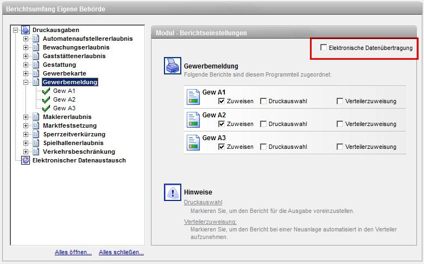This screenshot has width=424, height=264.
Task: Click the Alles öffnen link
Action: pyautogui.click(x=73, y=253)
